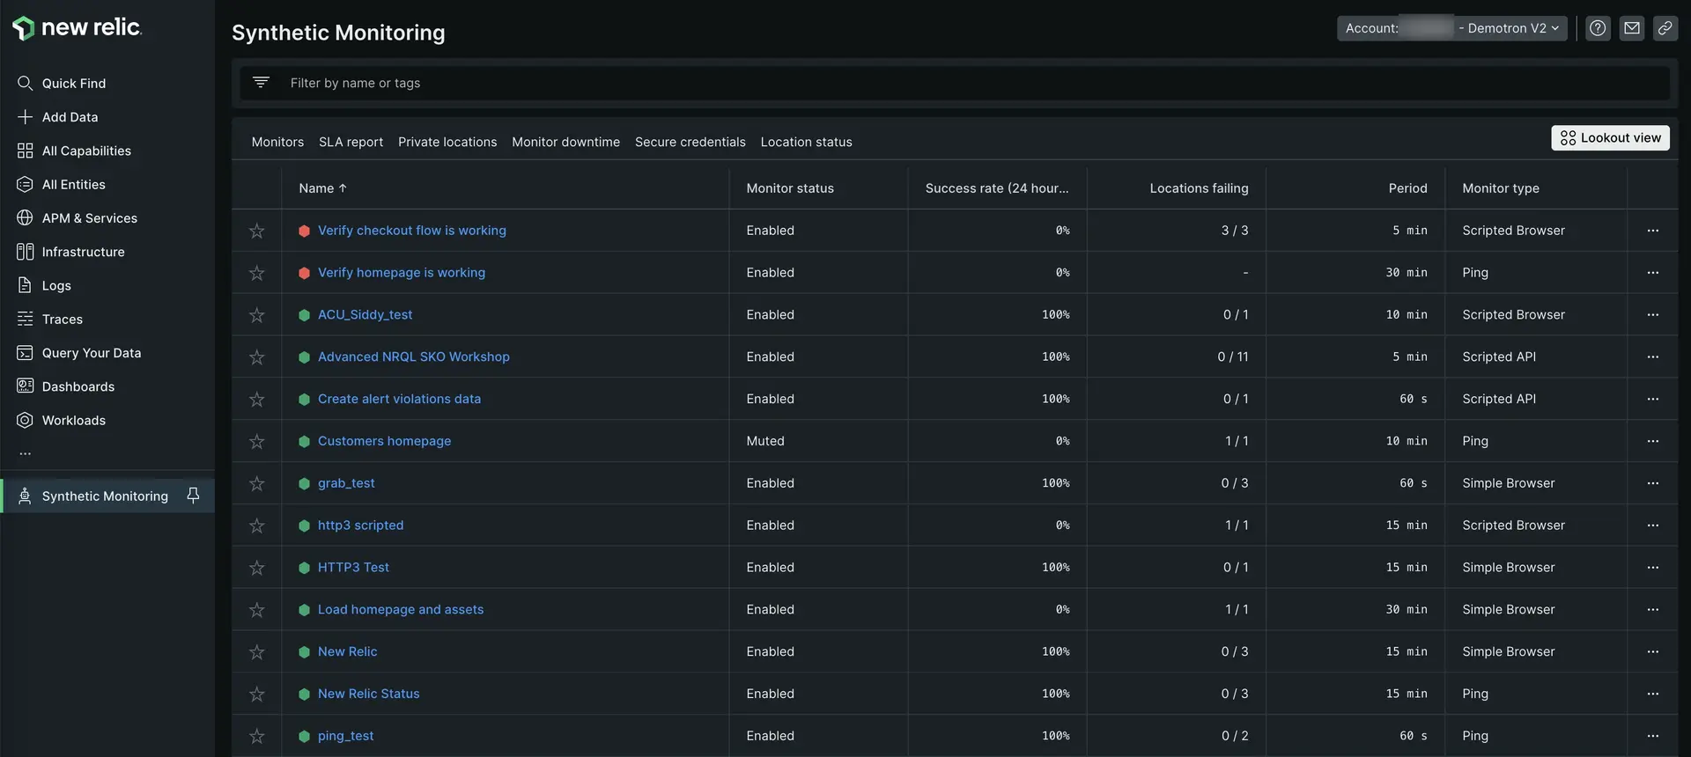Expand the sidebar more items ellipsis
This screenshot has width=1691, height=757.
tap(25, 454)
